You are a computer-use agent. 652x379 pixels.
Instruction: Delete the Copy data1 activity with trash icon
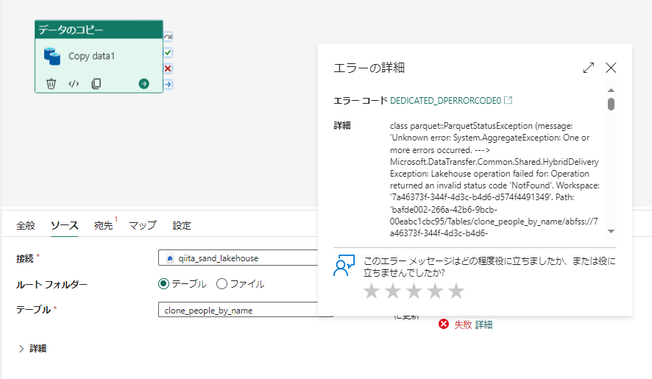coord(52,84)
